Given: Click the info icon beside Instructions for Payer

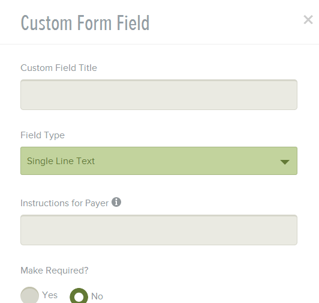Looking at the screenshot, I should point(116,202).
